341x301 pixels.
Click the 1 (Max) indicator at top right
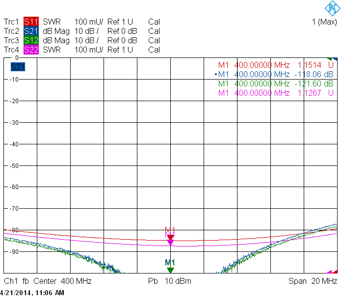(x=324, y=22)
